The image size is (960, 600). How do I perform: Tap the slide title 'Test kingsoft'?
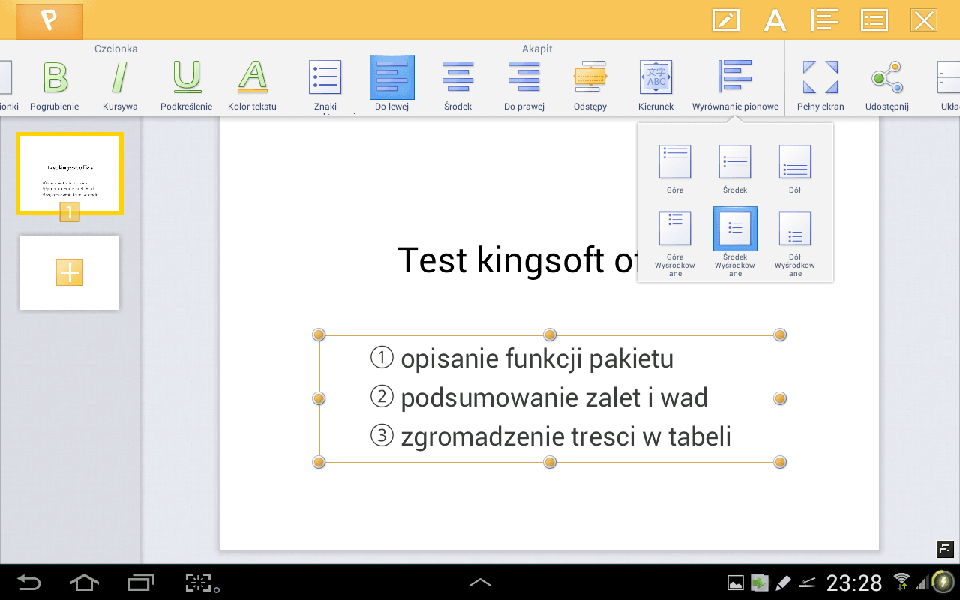[517, 260]
